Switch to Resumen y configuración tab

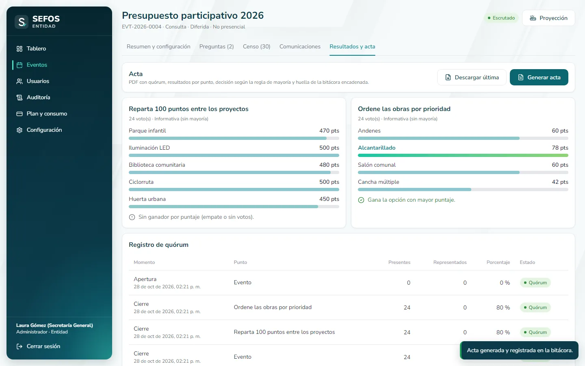coord(158,47)
